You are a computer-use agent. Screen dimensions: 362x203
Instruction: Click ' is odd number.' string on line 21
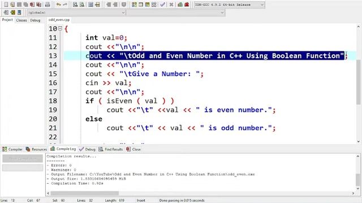(x=236, y=128)
